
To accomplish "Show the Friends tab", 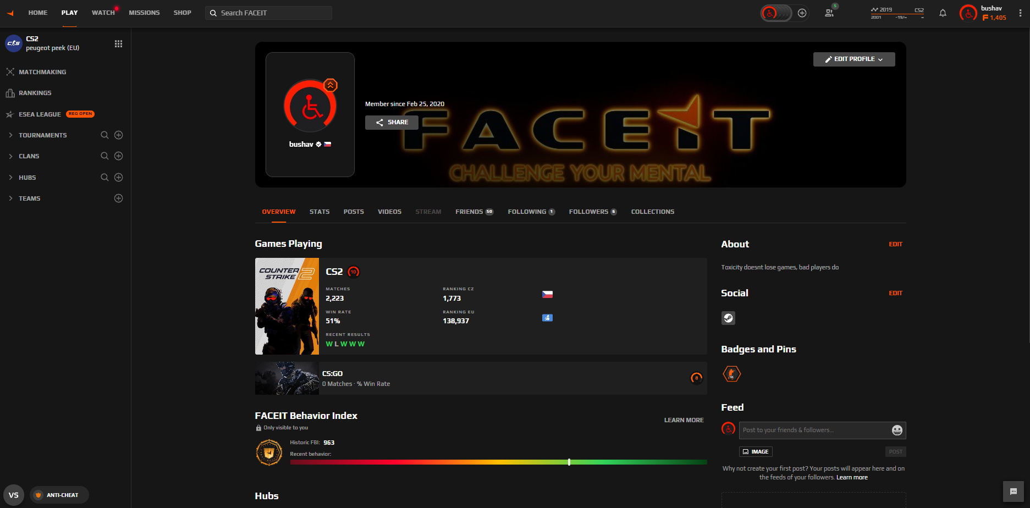I will pos(475,212).
